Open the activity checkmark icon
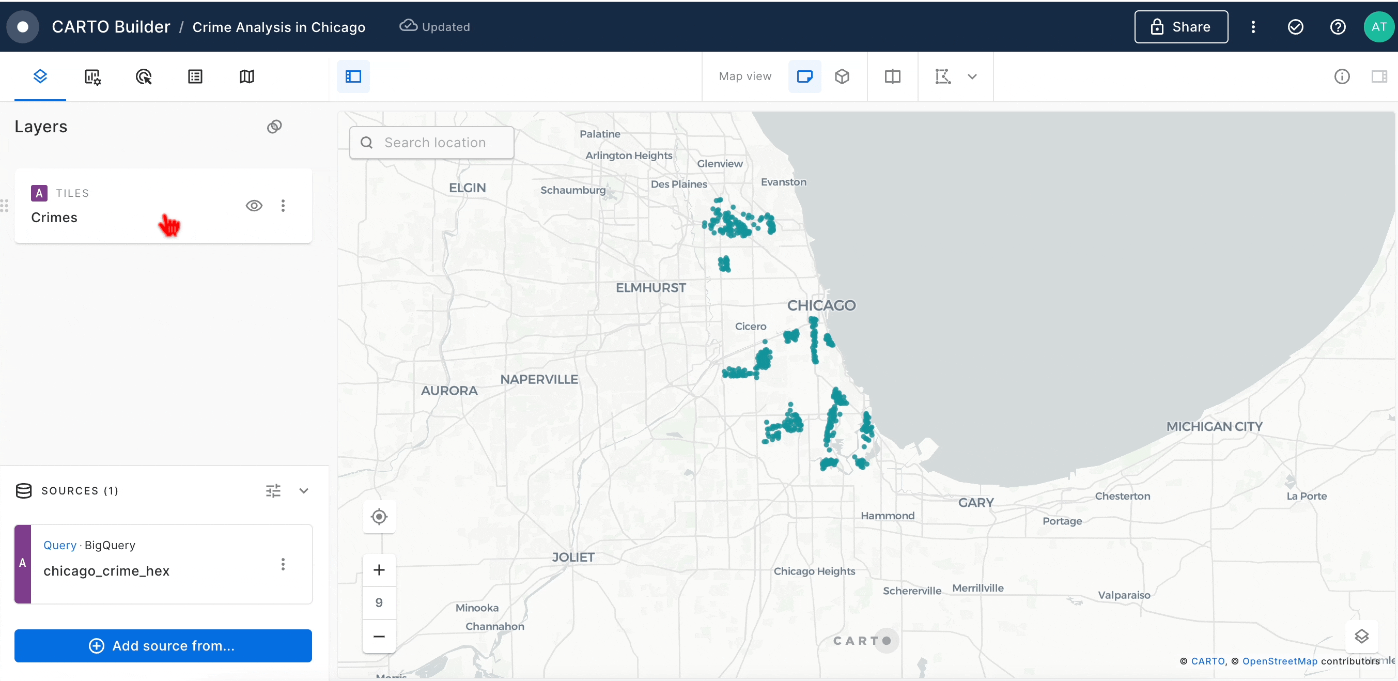The image size is (1398, 681). click(x=1295, y=26)
